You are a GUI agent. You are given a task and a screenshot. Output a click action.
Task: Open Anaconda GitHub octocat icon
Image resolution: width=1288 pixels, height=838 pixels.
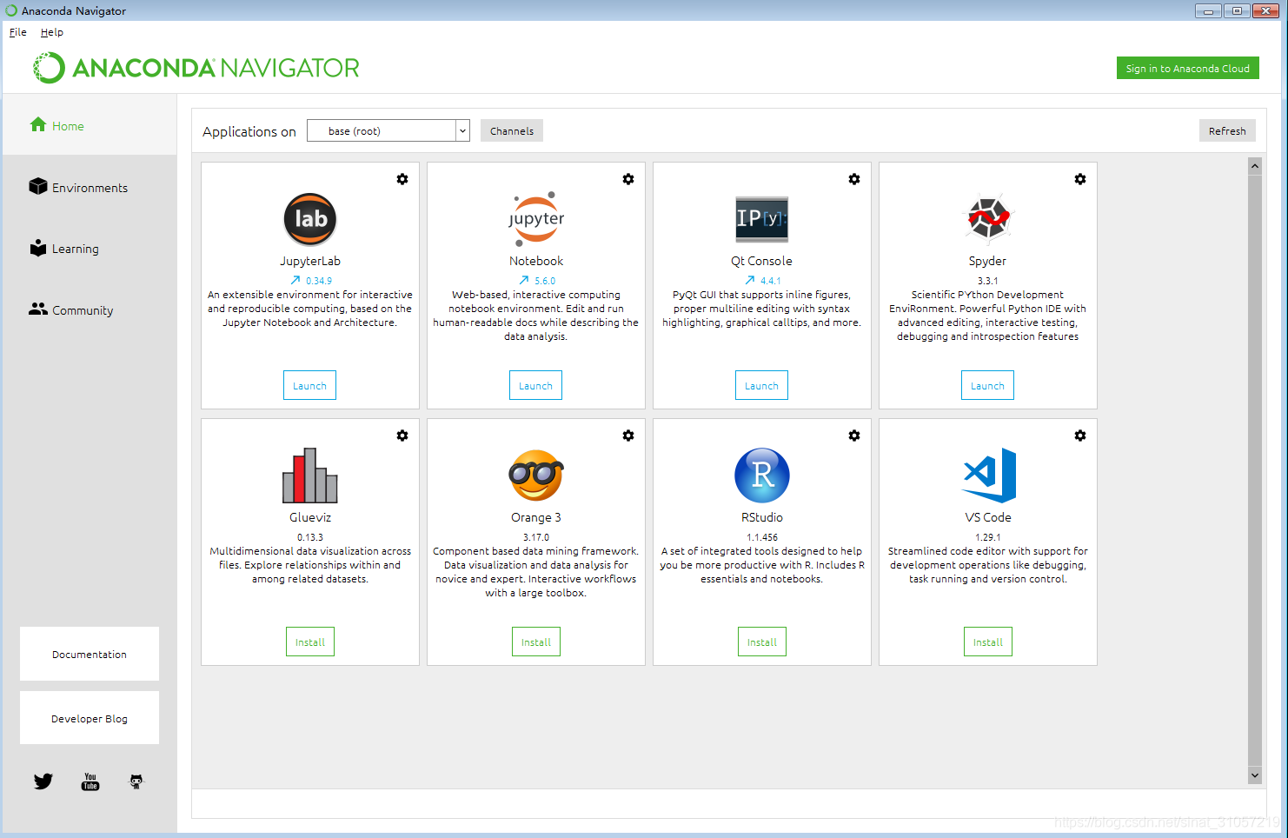tap(136, 781)
